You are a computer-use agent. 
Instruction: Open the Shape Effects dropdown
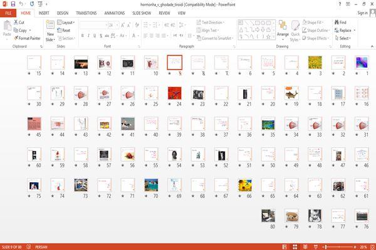click(316, 38)
